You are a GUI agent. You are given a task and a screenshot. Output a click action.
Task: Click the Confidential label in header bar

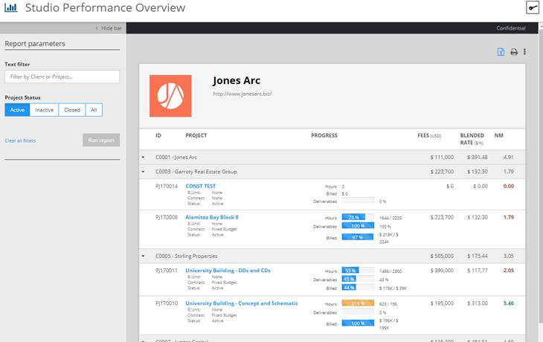point(511,28)
